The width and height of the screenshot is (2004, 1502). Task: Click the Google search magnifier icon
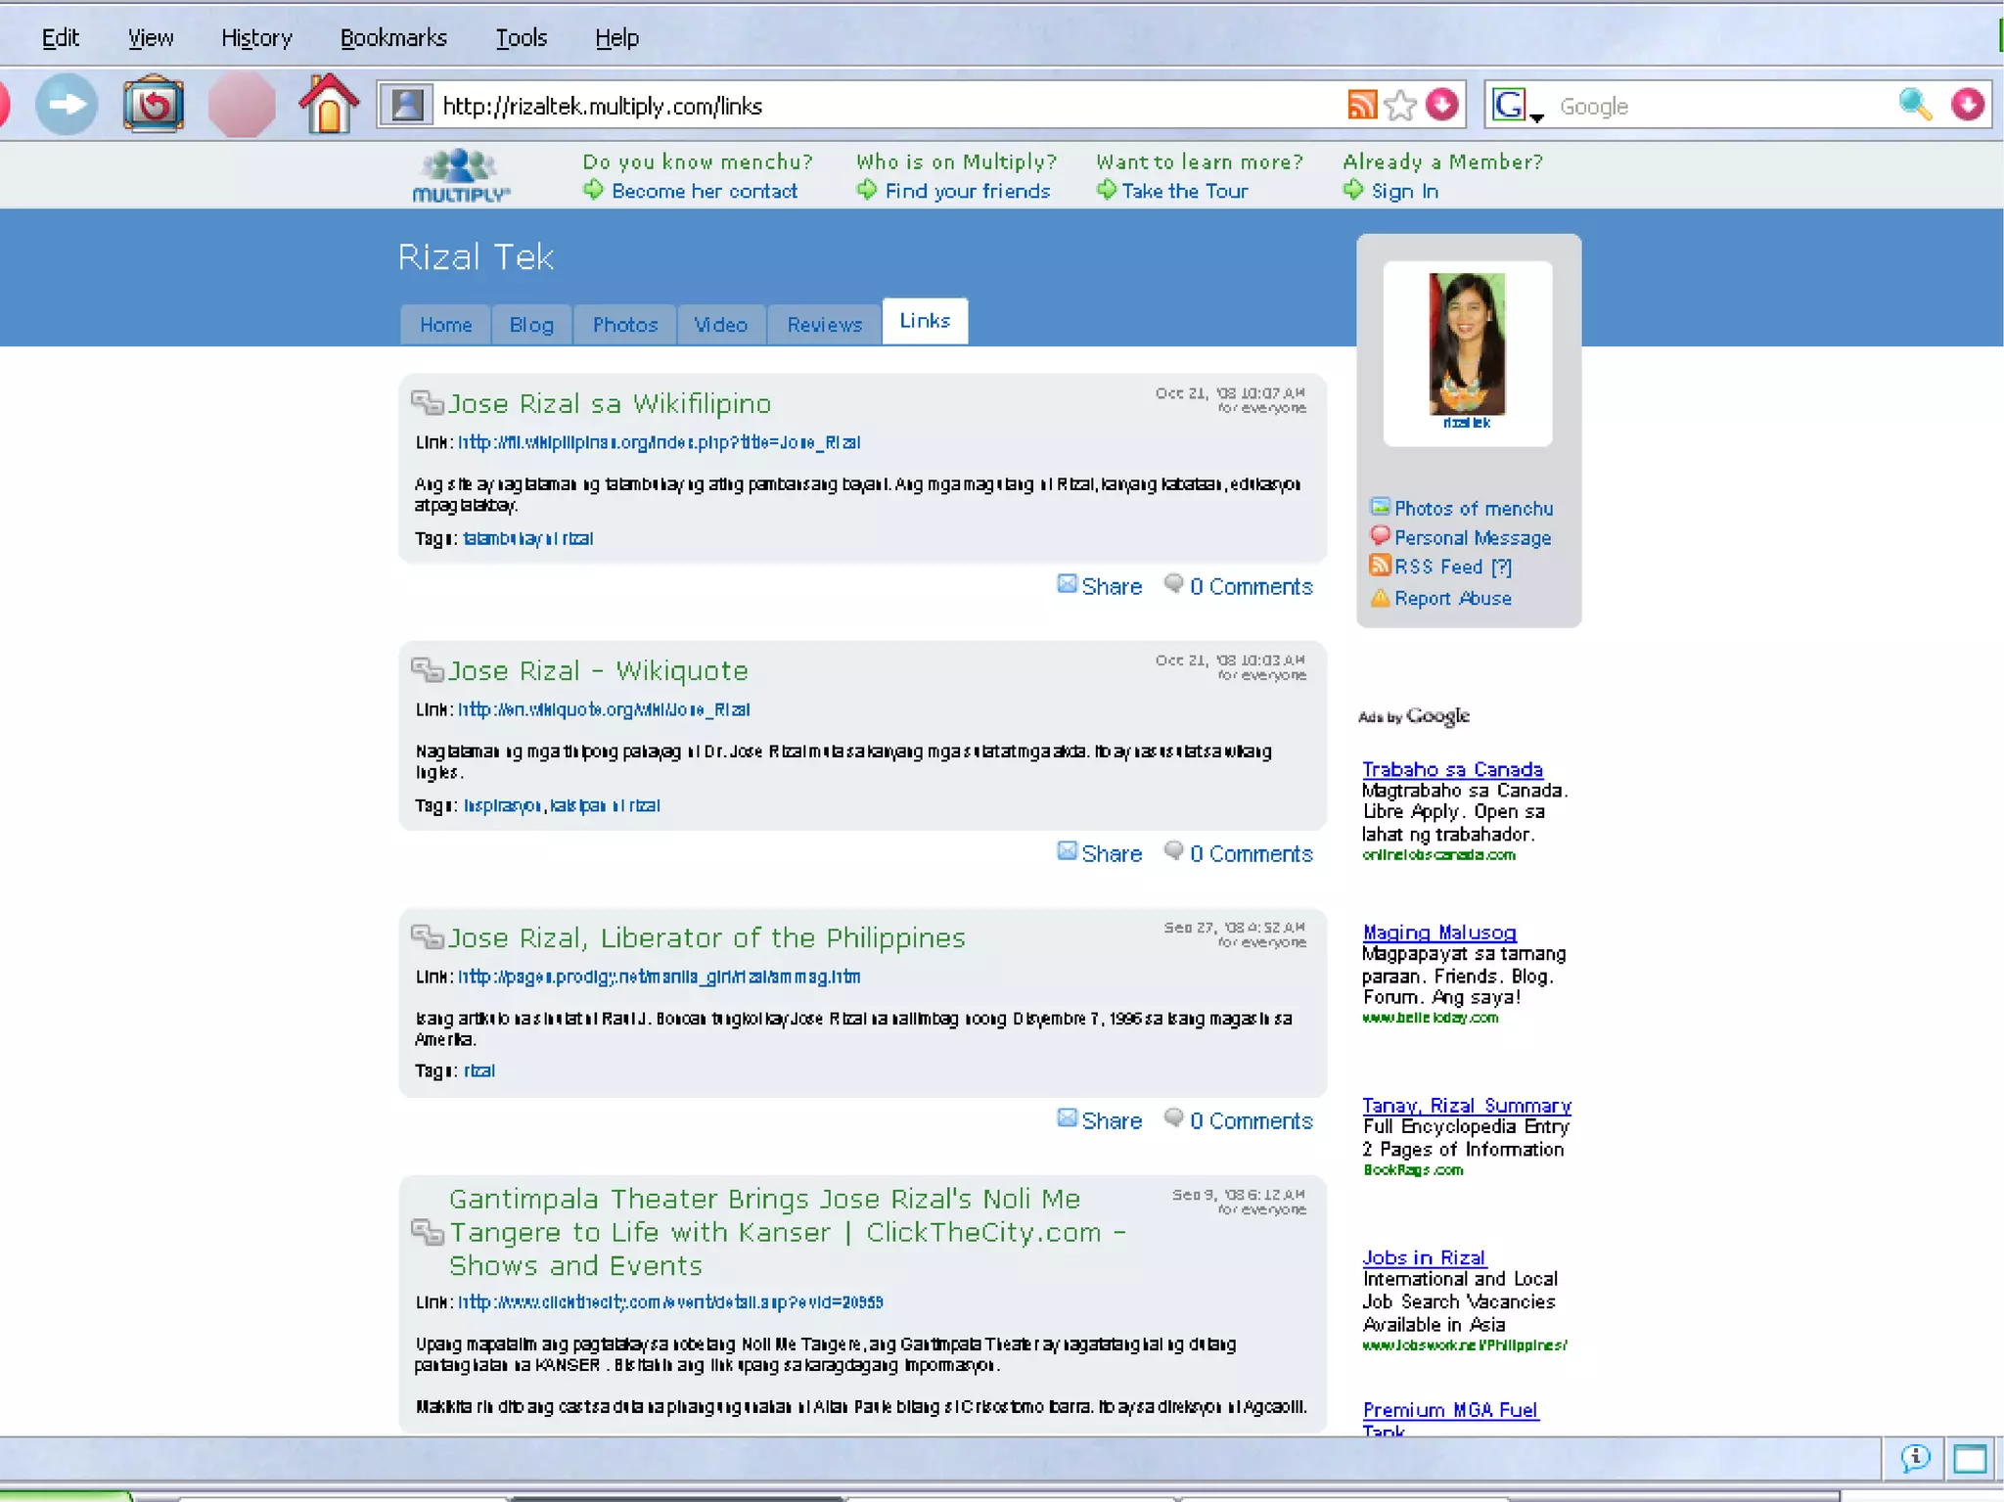[1915, 105]
